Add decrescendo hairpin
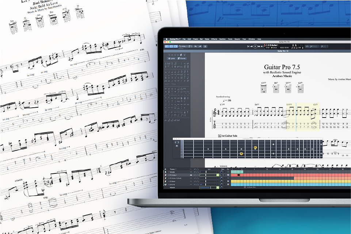 point(173,84)
